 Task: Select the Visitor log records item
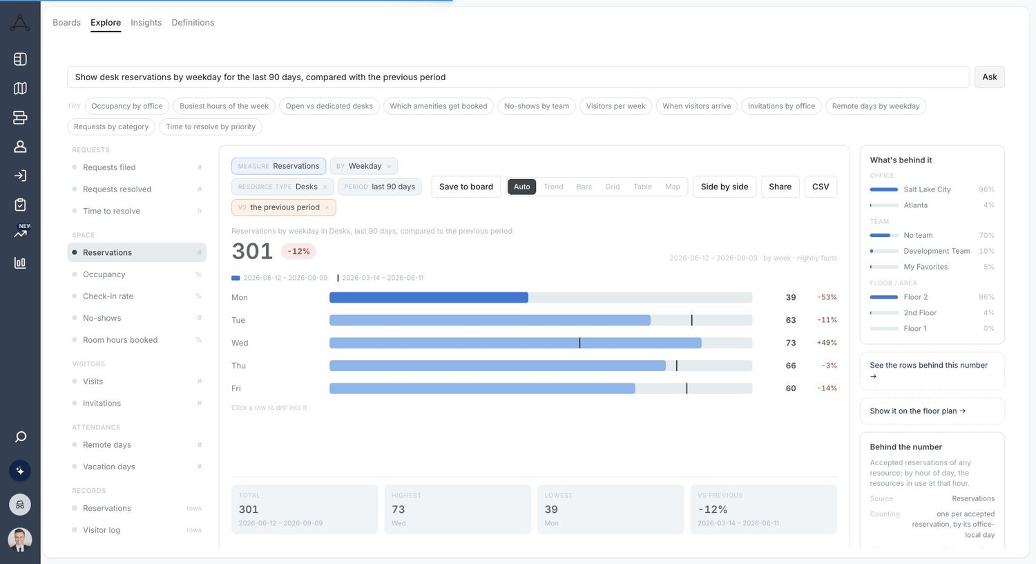pyautogui.click(x=137, y=530)
